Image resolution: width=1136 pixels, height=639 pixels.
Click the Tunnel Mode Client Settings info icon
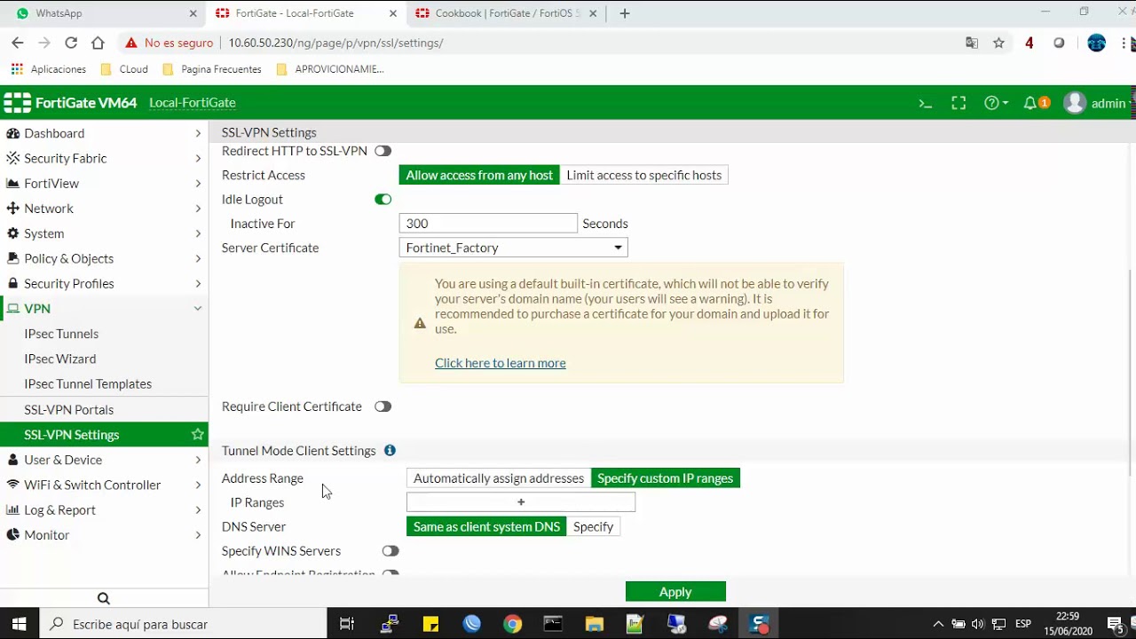click(390, 451)
